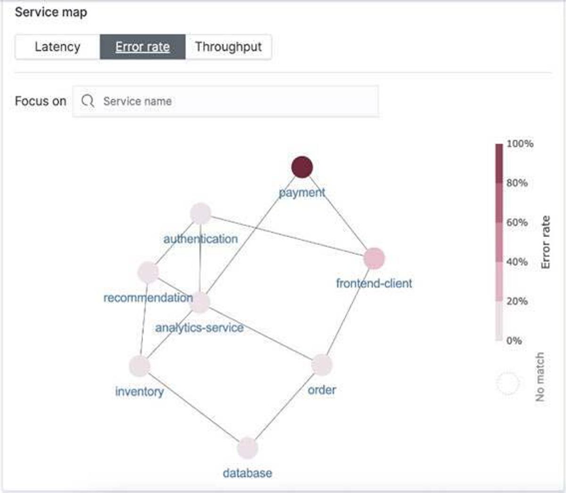The width and height of the screenshot is (566, 493).
Task: Select the Error rate tab
Action: coord(142,47)
